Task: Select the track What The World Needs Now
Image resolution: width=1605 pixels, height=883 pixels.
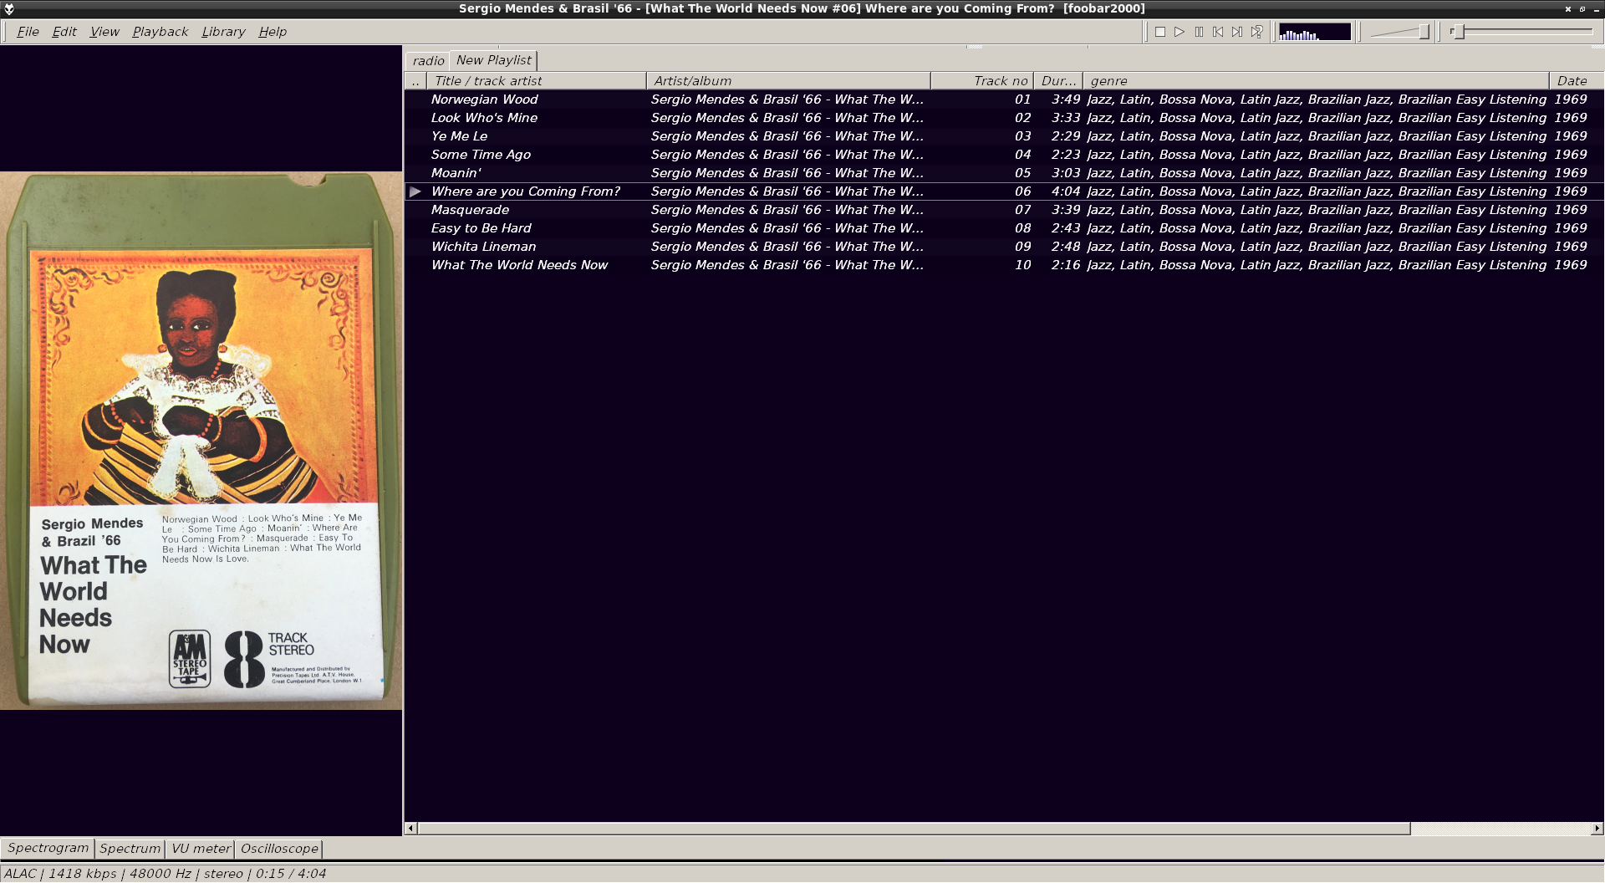Action: click(x=519, y=265)
